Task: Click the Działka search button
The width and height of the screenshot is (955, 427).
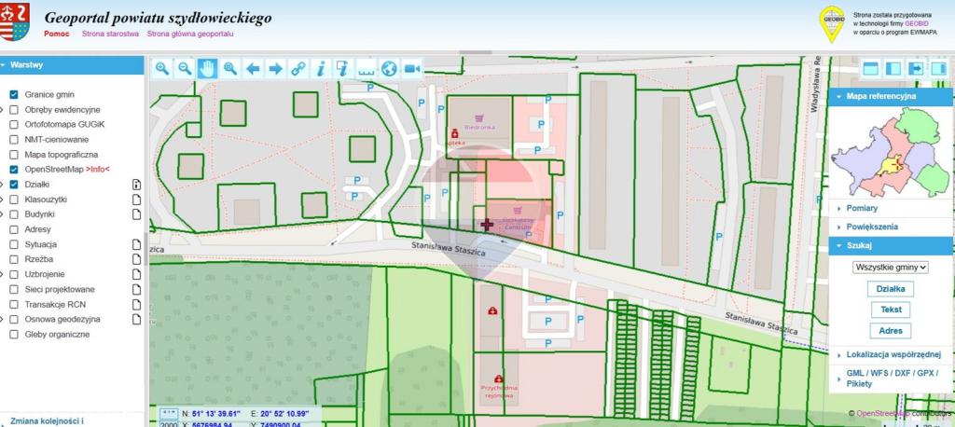Action: (x=891, y=289)
